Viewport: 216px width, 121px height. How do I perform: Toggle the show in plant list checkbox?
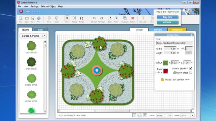coord(191,68)
